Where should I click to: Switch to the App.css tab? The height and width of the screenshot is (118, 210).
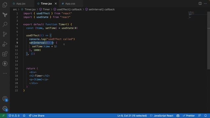(x=70, y=4)
